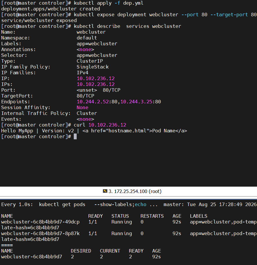Click '92s' age of replicaset row
The image size is (257, 265).
157,257
